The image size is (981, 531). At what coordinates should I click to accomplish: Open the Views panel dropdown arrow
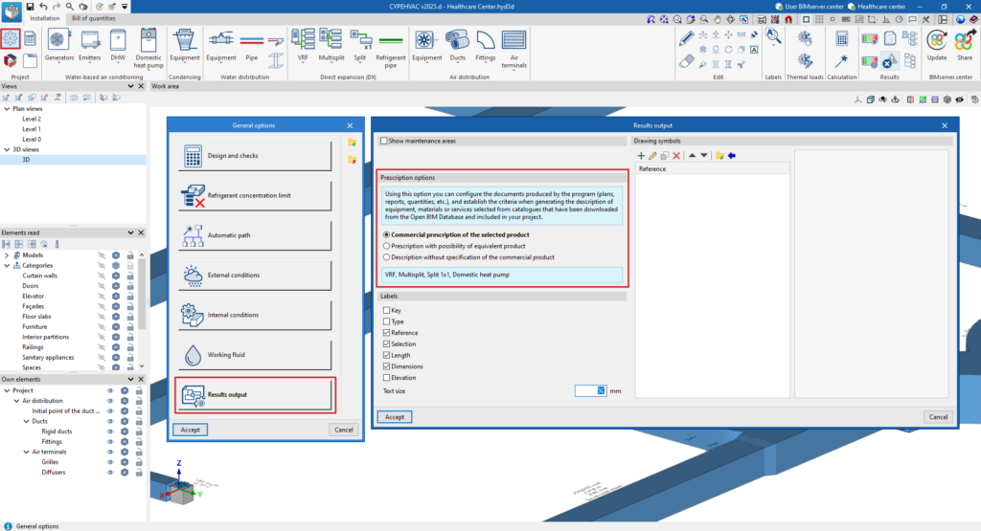click(x=130, y=86)
